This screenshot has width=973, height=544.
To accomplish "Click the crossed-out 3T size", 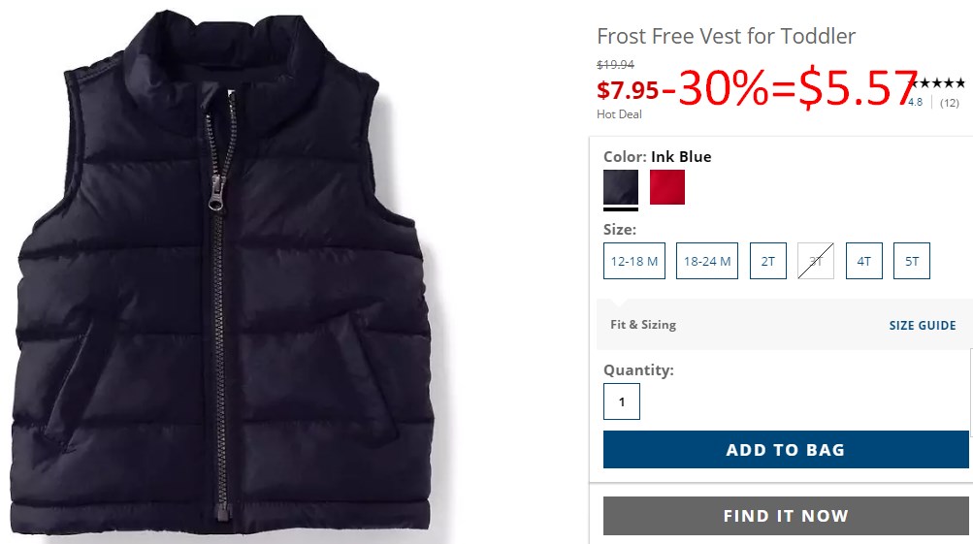I will [816, 261].
